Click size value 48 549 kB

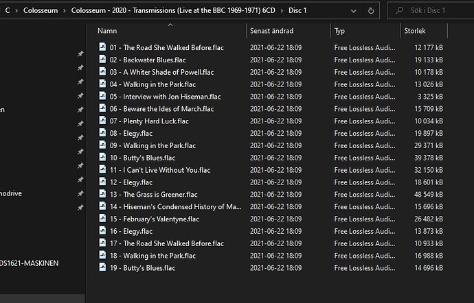429,195
